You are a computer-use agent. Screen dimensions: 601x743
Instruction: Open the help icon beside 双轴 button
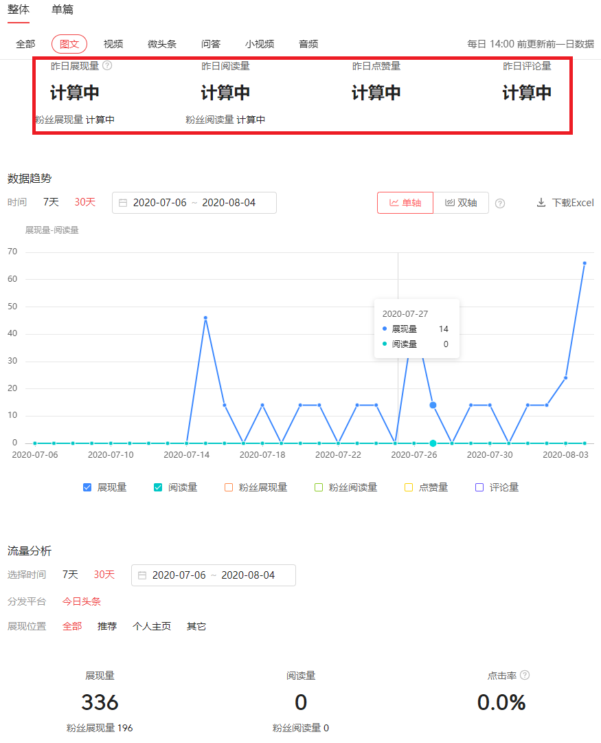[501, 203]
